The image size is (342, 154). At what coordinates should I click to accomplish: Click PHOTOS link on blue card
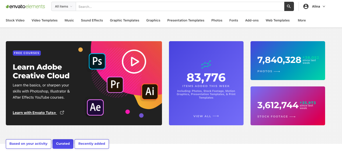pyautogui.click(x=265, y=71)
